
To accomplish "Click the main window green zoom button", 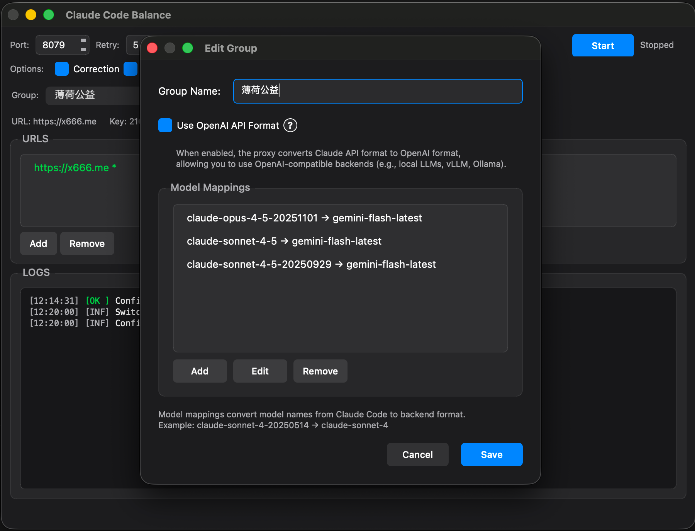I will tap(49, 15).
